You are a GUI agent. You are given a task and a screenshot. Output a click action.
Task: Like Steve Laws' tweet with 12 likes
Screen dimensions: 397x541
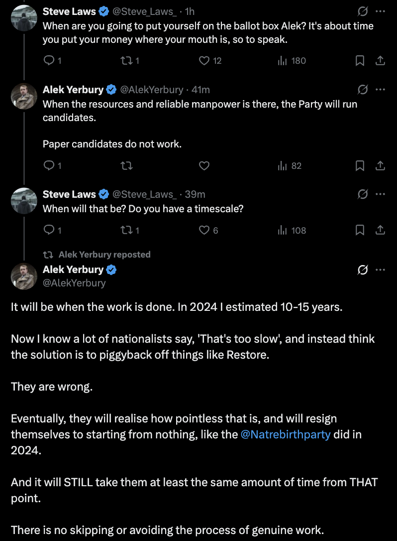click(204, 61)
